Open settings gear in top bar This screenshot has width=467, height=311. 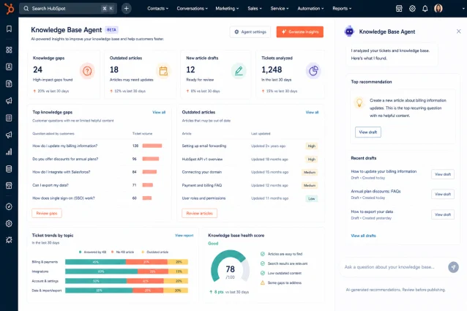[412, 9]
